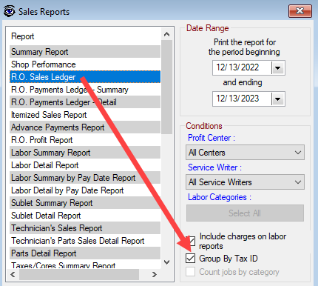Viewport: 318px width, 286px height.
Task: Open the ending date calendar dropdown
Action: (278, 99)
